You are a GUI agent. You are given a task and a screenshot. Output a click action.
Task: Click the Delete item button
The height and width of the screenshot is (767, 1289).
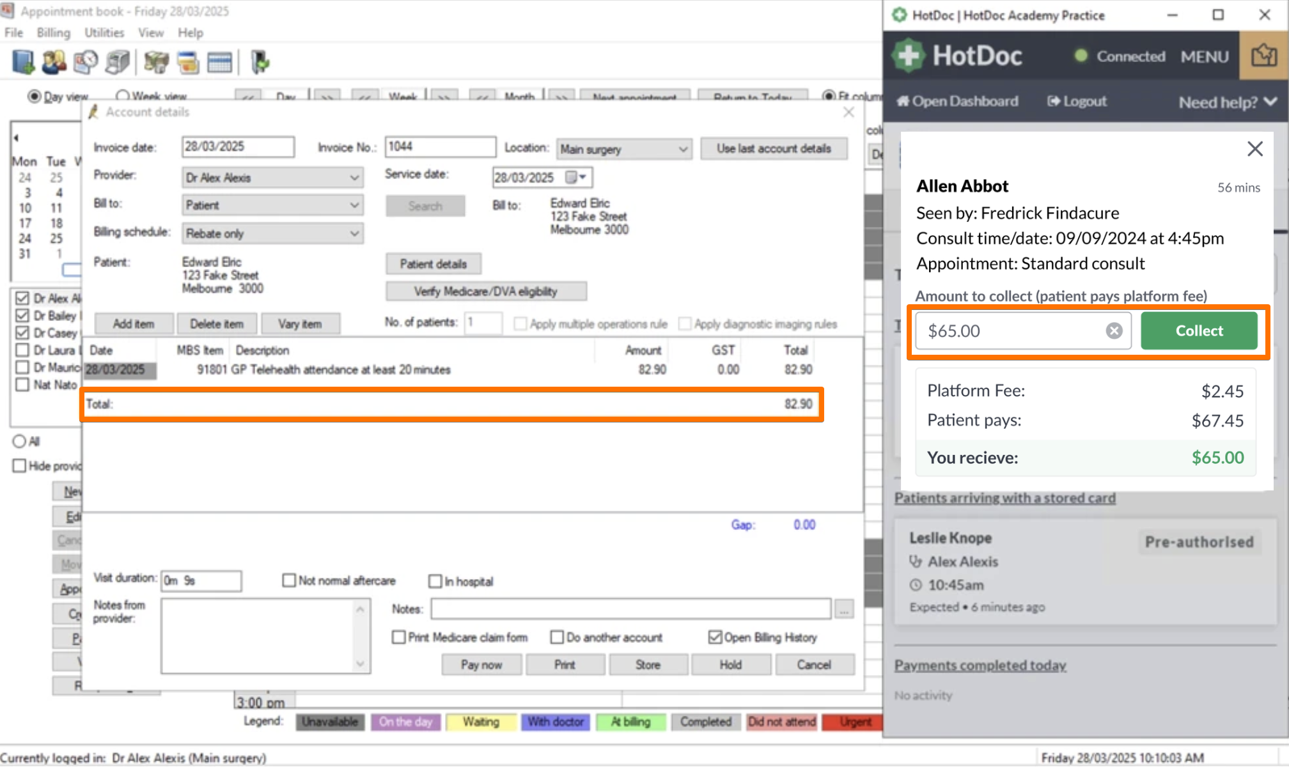click(217, 324)
